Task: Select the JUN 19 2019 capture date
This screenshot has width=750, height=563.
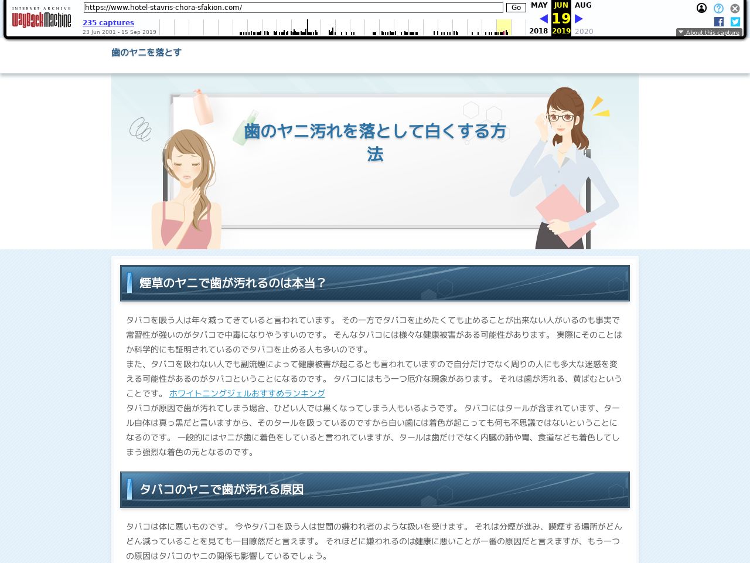Action: pos(560,18)
